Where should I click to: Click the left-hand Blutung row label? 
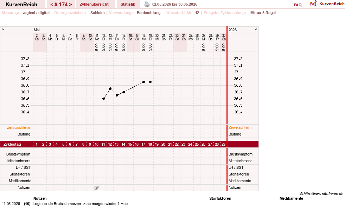[x=24, y=134]
